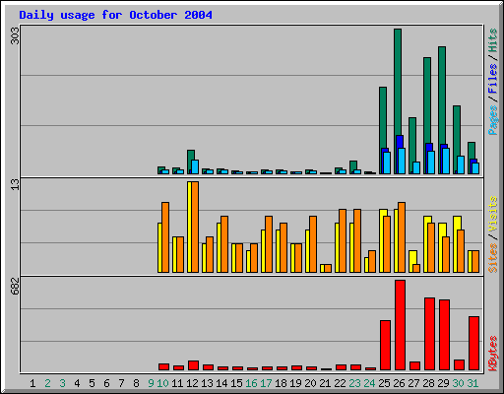Click the orange Sites bar for day 22
The image size is (504, 394).
coord(343,240)
